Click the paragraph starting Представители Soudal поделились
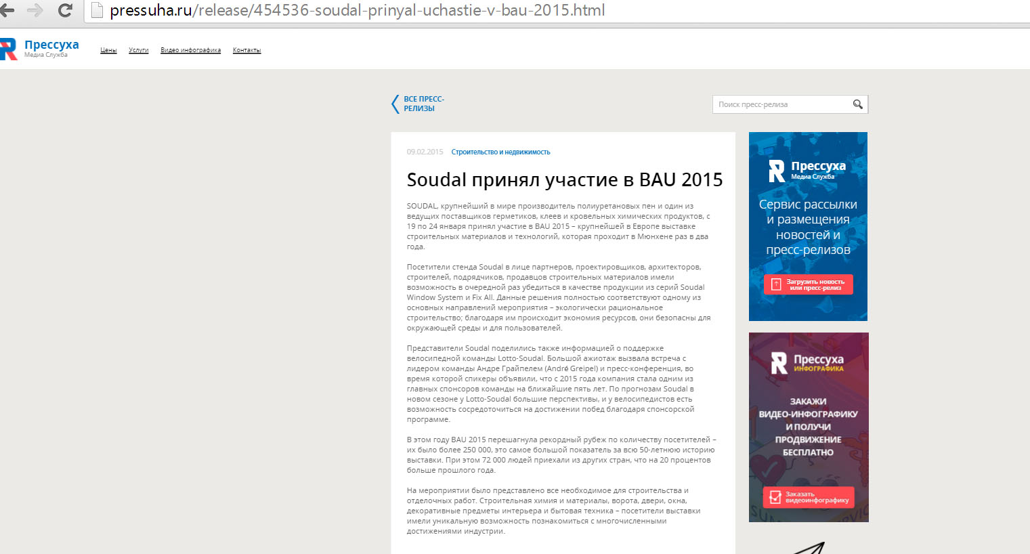 click(x=551, y=384)
